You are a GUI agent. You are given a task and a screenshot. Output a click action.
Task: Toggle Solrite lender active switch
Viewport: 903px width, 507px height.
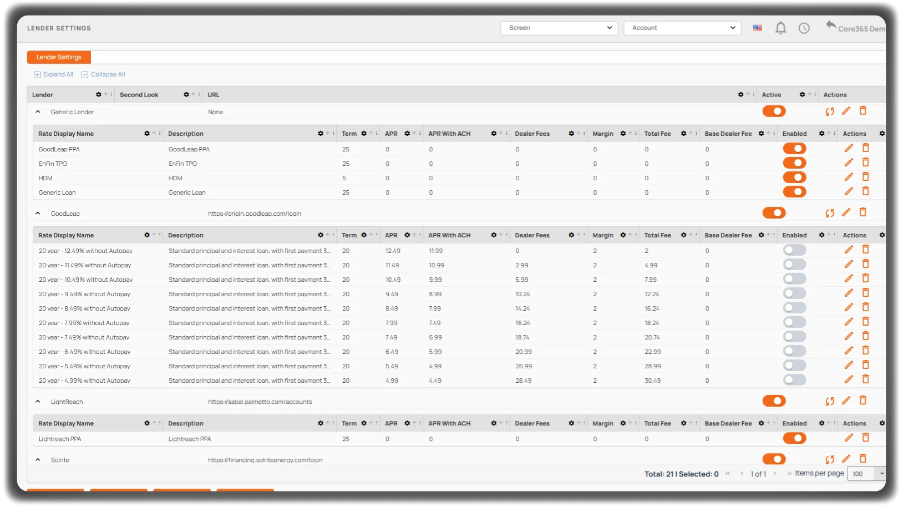[774, 459]
